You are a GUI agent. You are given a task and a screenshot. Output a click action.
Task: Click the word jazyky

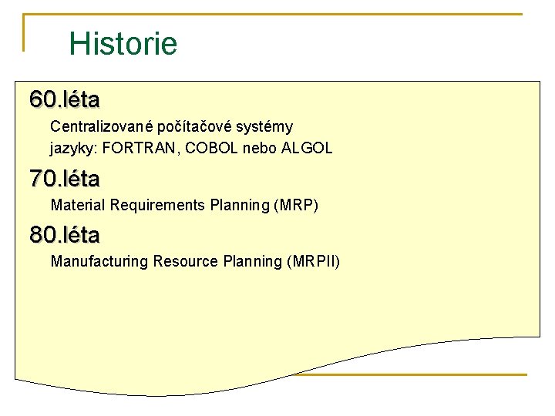click(x=71, y=149)
